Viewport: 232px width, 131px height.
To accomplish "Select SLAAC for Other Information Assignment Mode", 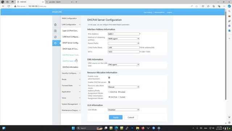I will click(119, 97).
